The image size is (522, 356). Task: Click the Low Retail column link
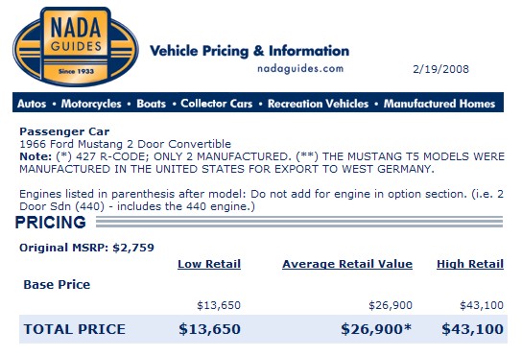coord(209,264)
